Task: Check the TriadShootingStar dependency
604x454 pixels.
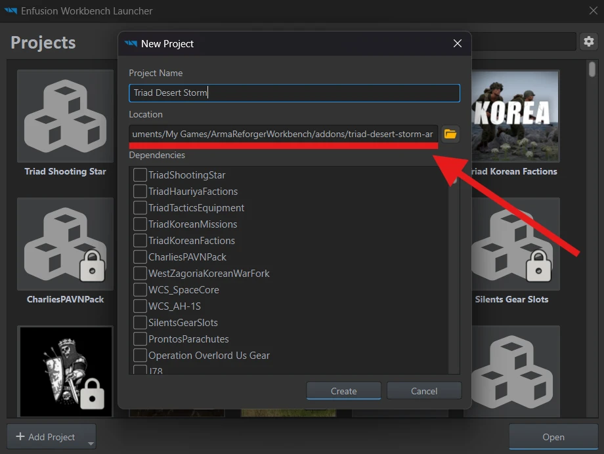Action: click(x=140, y=175)
